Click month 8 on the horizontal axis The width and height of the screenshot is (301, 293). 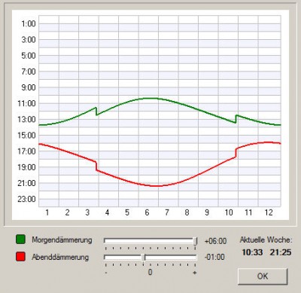187,212
